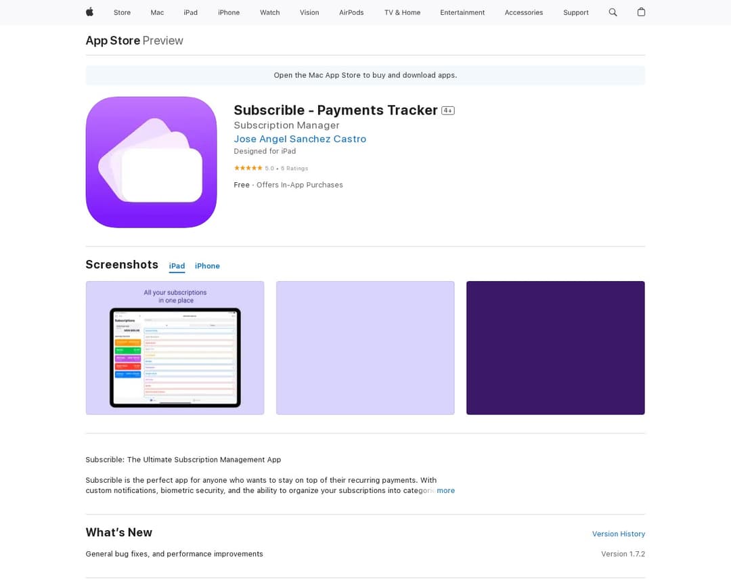Click 'The Ultimate Subscription Management App' line
Screen dimensions: 731x585
[183, 460]
